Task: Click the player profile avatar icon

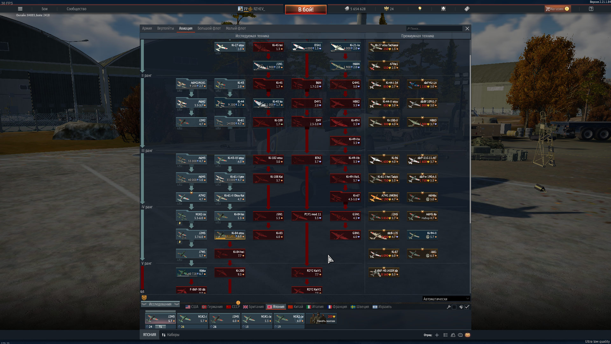Action: tap(240, 9)
